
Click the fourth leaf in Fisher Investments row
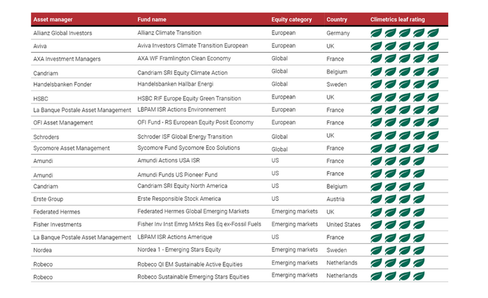click(x=418, y=225)
